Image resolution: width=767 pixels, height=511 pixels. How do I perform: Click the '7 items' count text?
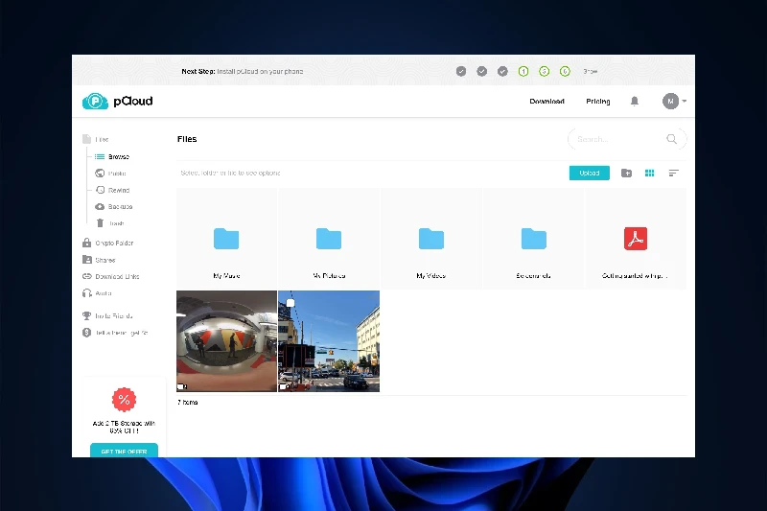187,403
